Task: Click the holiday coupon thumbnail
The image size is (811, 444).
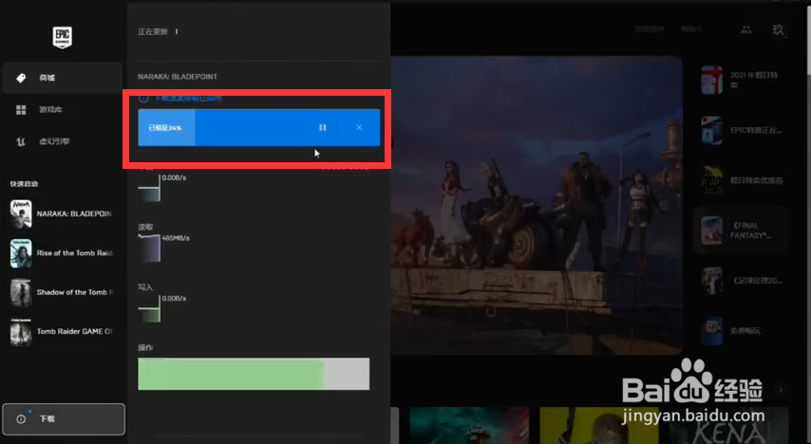Action: [x=711, y=180]
